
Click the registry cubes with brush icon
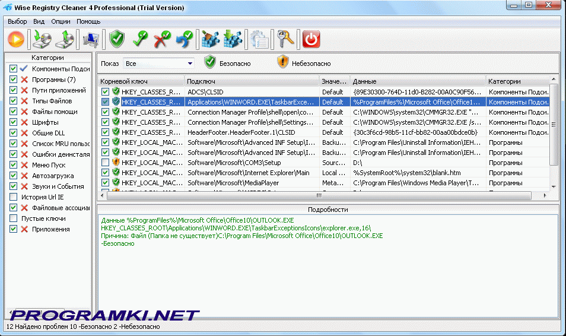(211, 39)
